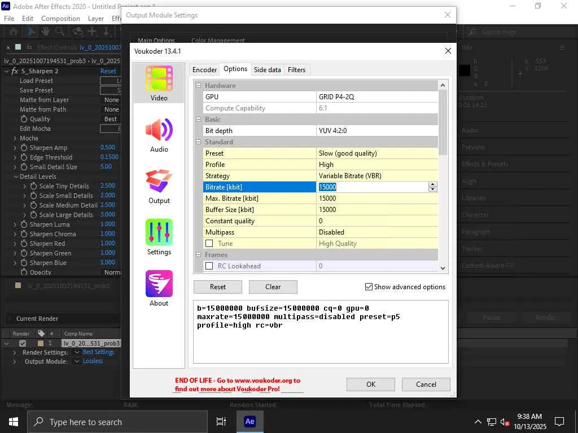Expand the Mocha property
This screenshot has width=578, height=433.
pyautogui.click(x=15, y=139)
